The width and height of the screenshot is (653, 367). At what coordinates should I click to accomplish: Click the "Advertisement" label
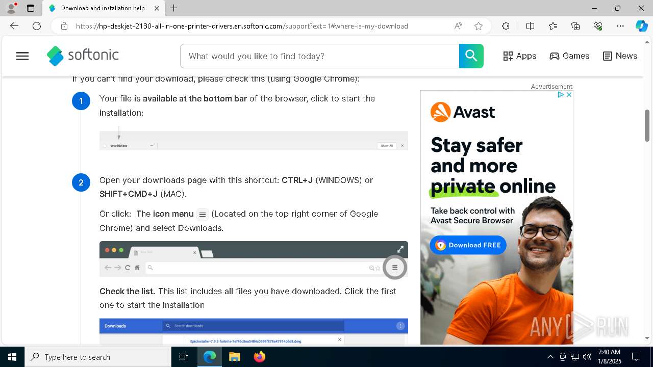551,87
